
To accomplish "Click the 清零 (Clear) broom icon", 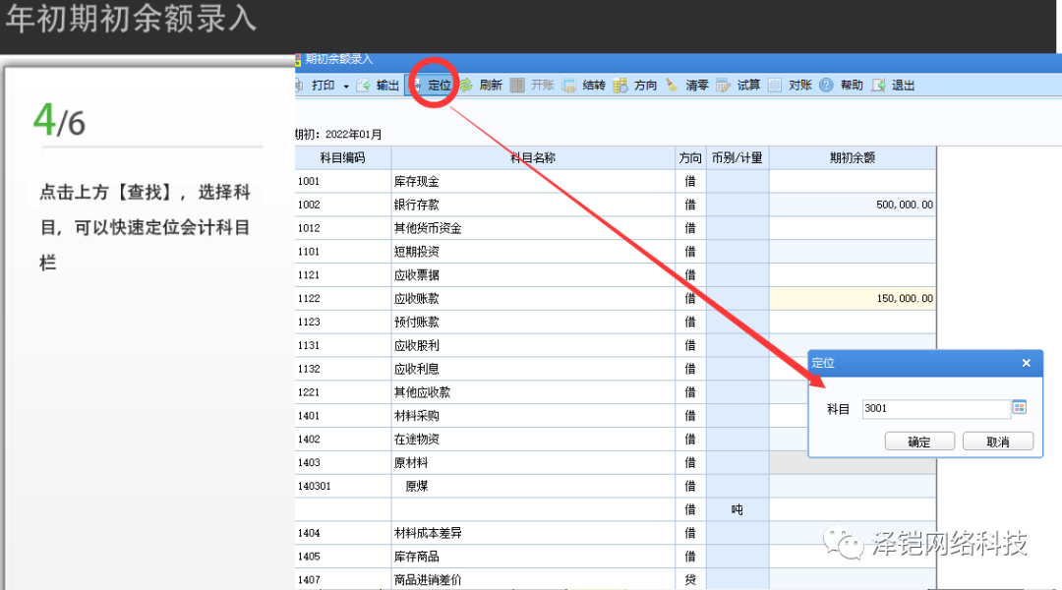I will click(673, 86).
